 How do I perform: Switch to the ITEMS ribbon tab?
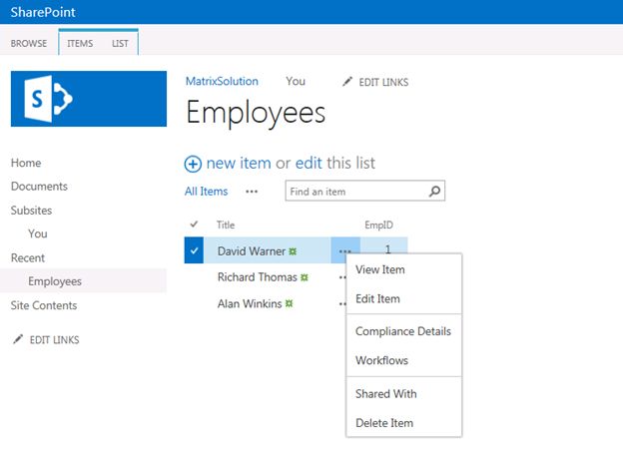80,44
